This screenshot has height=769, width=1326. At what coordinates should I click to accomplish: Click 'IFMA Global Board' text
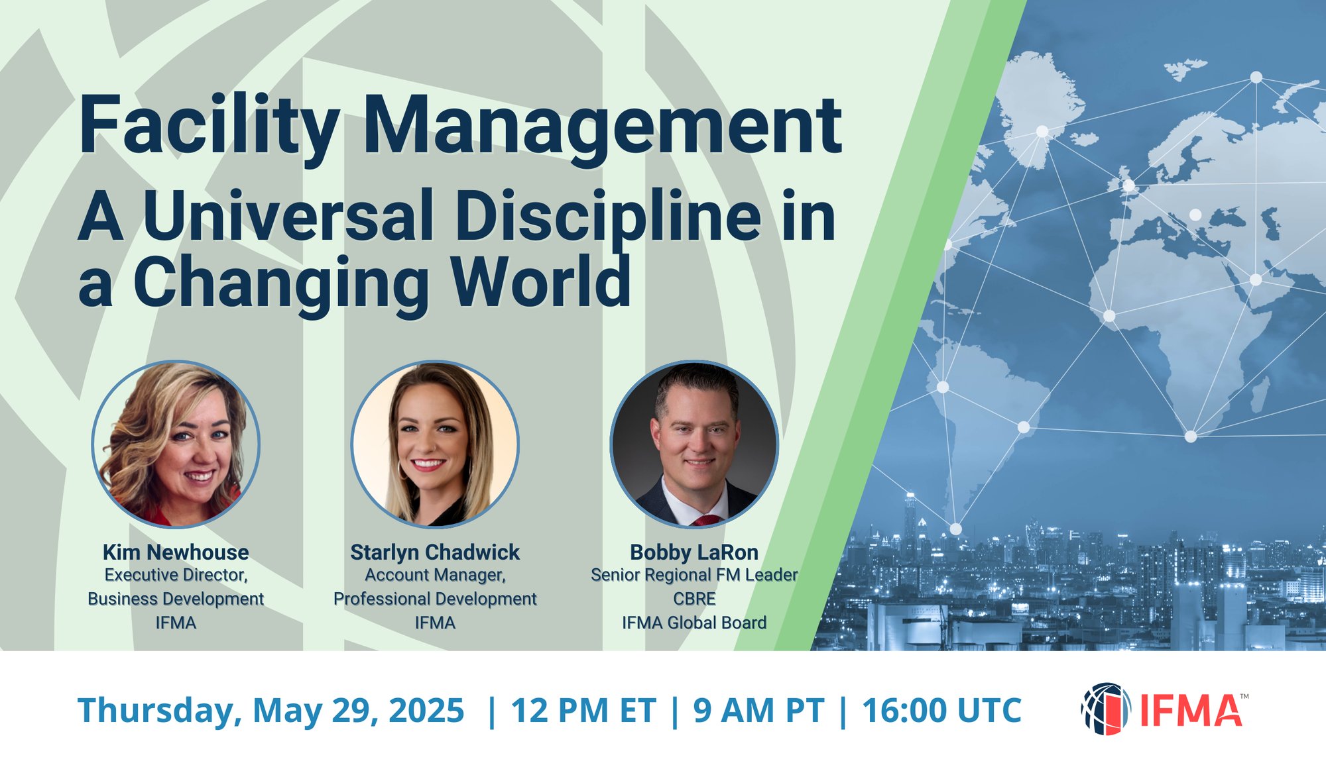click(694, 623)
